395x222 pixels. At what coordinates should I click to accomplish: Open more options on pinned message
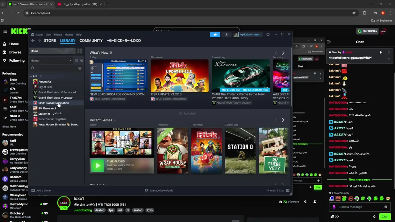(389, 52)
